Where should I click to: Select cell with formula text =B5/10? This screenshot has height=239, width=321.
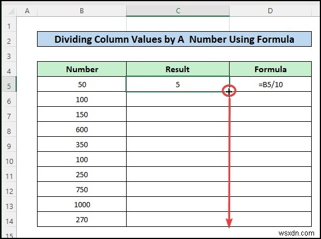pos(271,84)
